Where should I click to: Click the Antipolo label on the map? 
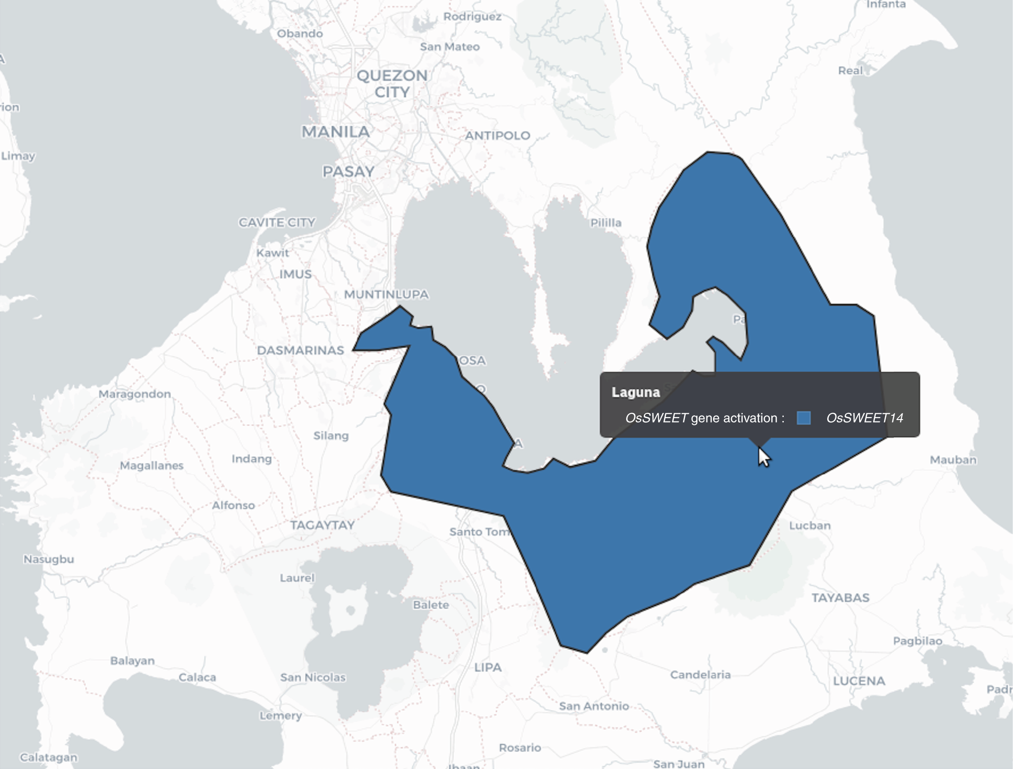[498, 136]
